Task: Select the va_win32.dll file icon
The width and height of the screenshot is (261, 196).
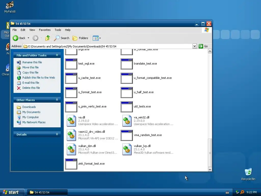Action: tap(127, 121)
